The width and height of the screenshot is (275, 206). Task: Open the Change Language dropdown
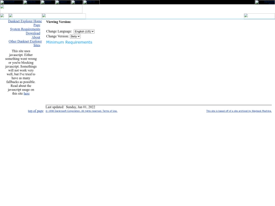[84, 32]
